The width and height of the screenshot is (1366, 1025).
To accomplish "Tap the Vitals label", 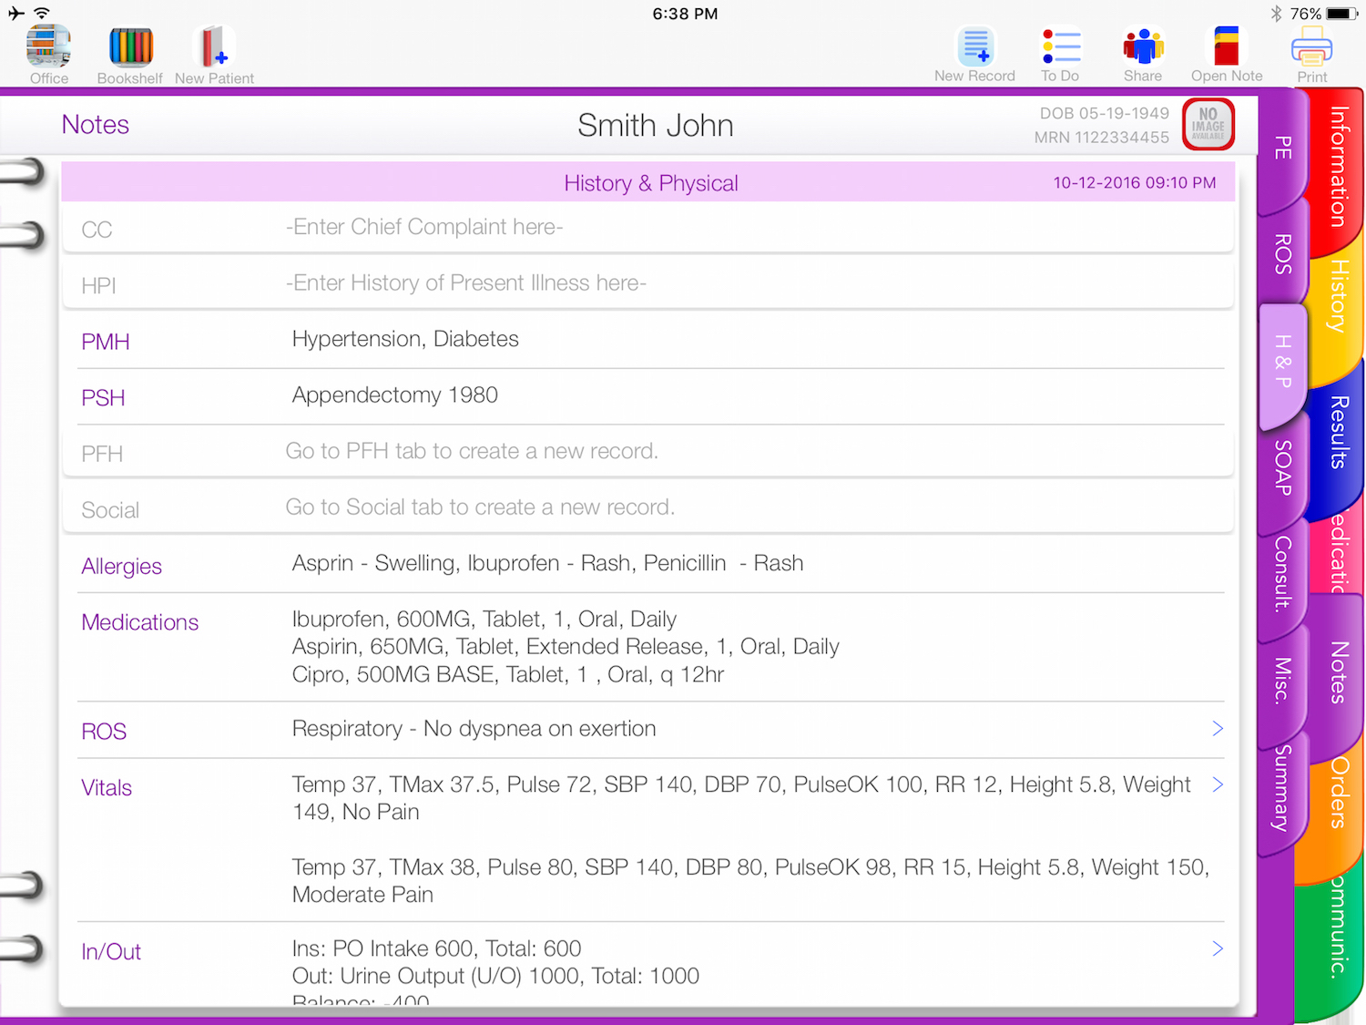I will point(107,788).
